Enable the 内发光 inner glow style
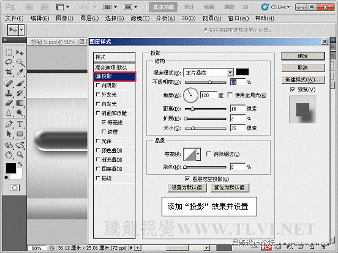The height and width of the screenshot is (253, 338). 98,104
